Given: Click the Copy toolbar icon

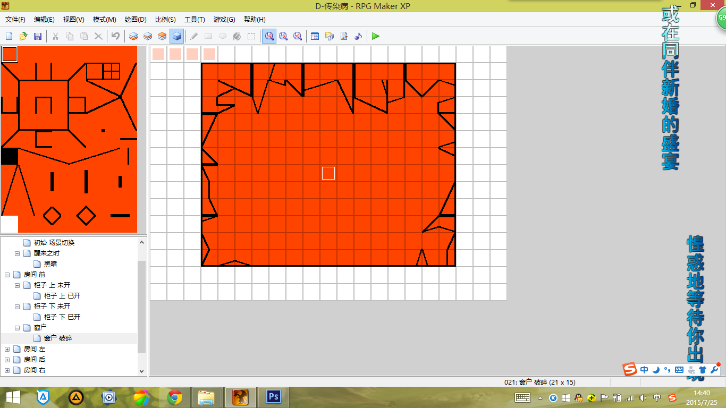Looking at the screenshot, I should pos(70,36).
